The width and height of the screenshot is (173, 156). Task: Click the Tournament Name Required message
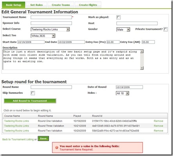[x=76, y=149]
